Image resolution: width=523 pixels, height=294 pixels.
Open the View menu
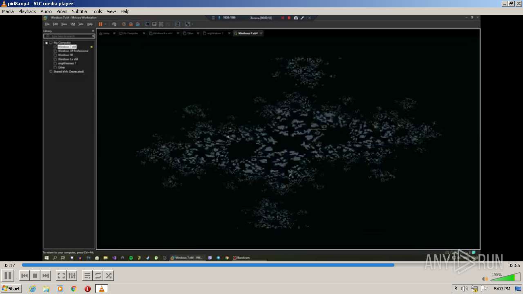[x=111, y=11]
